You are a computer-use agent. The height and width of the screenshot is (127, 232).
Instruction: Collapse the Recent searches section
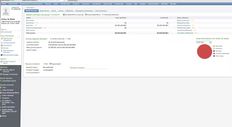click(19, 78)
